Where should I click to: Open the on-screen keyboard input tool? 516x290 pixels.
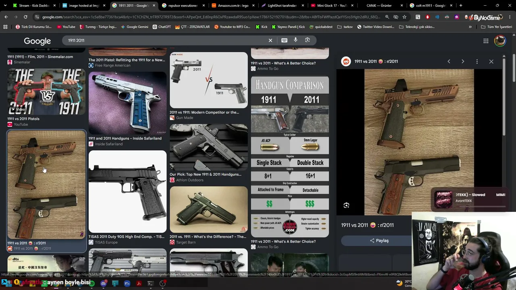[x=284, y=40]
